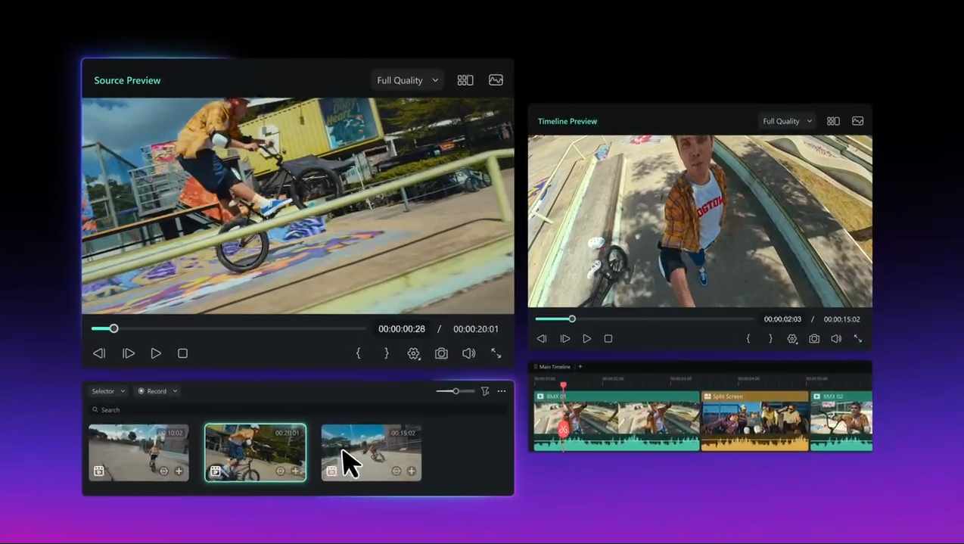Click target icon on the 00:15:02 clip

point(396,471)
